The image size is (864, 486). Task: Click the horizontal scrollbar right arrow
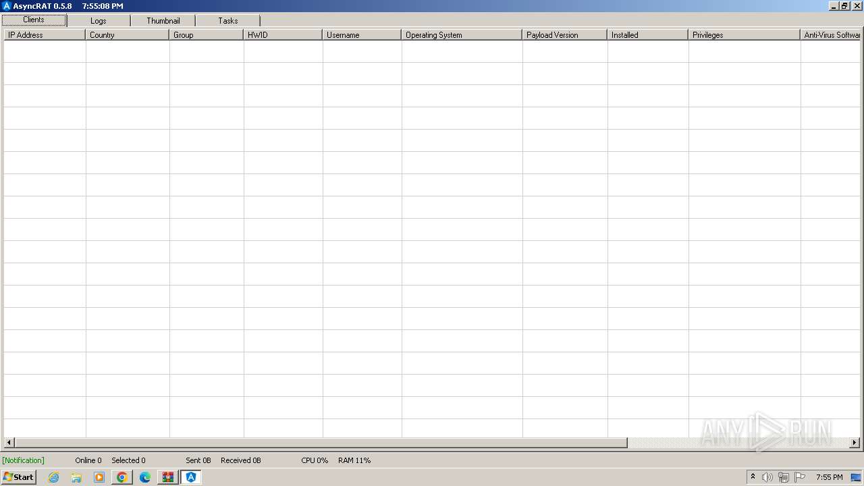(855, 443)
